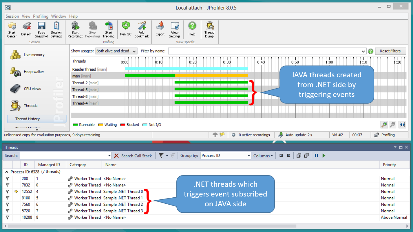Toggle the flag on thread ID 7832

8,185
